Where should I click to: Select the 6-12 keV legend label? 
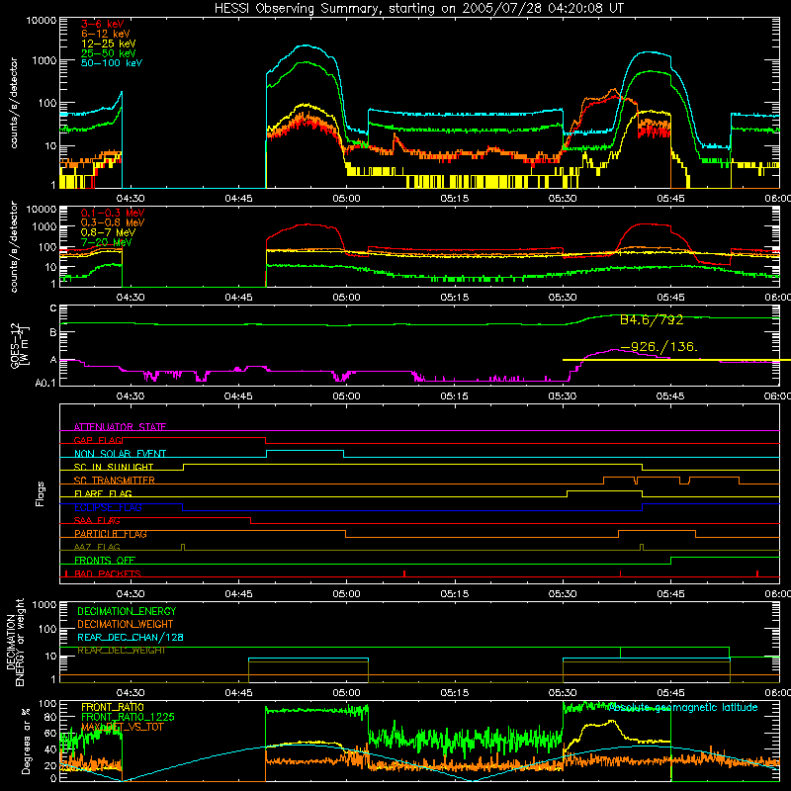106,34
